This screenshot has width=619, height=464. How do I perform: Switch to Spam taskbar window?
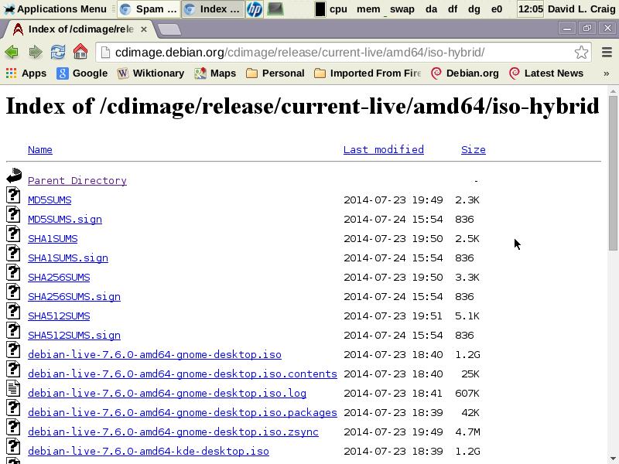coord(149,9)
